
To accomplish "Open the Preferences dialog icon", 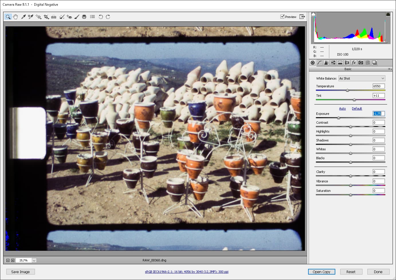I will [92, 17].
